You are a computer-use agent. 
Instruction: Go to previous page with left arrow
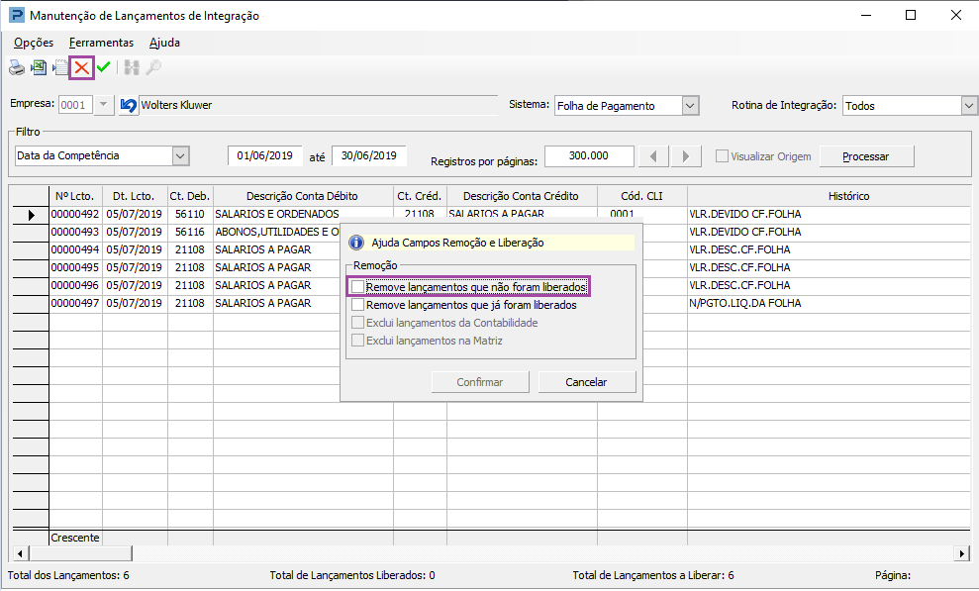coord(653,156)
